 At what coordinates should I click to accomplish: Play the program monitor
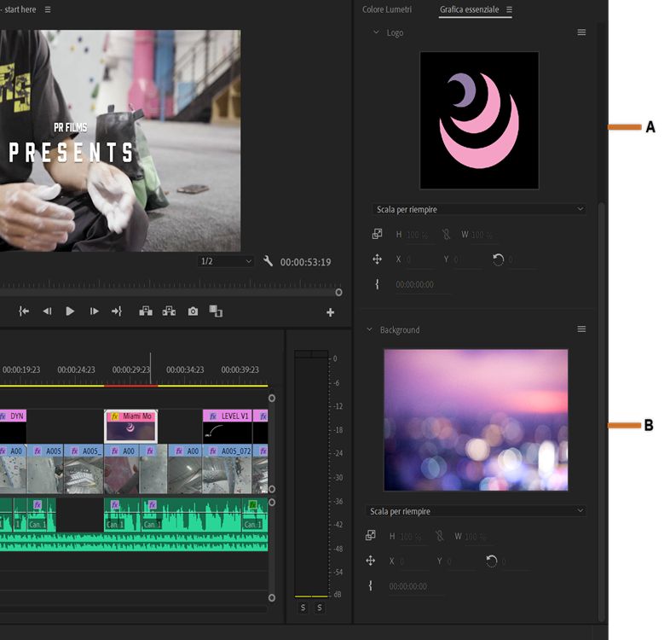70,311
